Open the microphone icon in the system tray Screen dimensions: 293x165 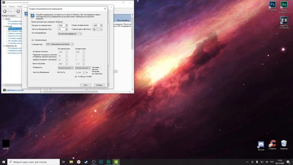[257, 162]
